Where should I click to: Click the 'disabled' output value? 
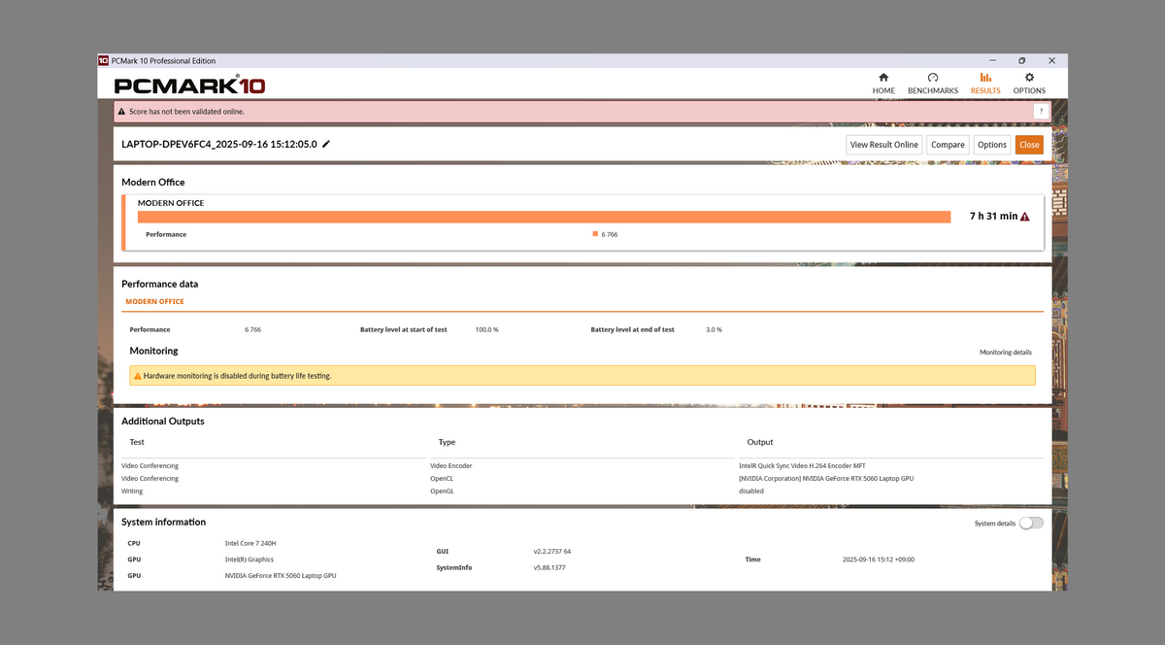pyautogui.click(x=751, y=492)
